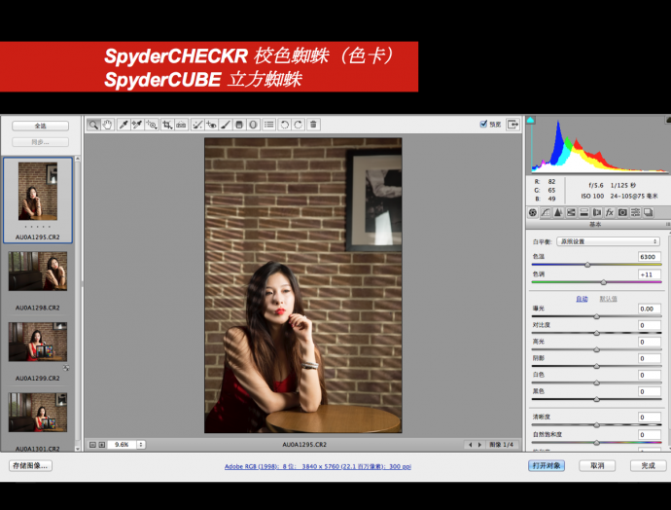Select the Crop tool
This screenshot has height=510, width=671.
pyautogui.click(x=167, y=125)
